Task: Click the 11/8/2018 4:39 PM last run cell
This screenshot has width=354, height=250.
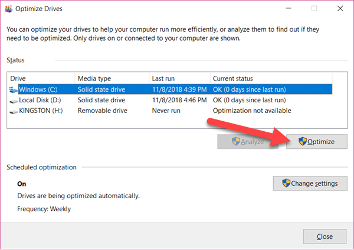Action: coord(179,89)
